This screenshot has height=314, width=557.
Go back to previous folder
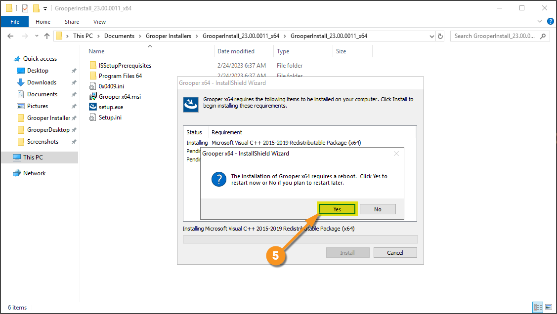[x=10, y=36]
